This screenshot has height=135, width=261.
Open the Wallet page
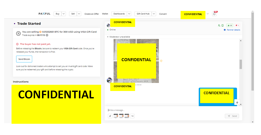pos(105,14)
